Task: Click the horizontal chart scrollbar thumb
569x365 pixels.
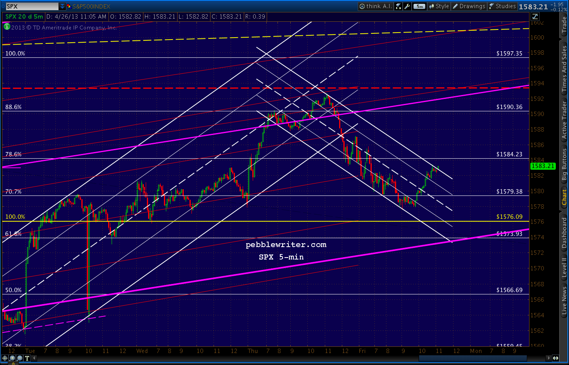Action: [473, 358]
